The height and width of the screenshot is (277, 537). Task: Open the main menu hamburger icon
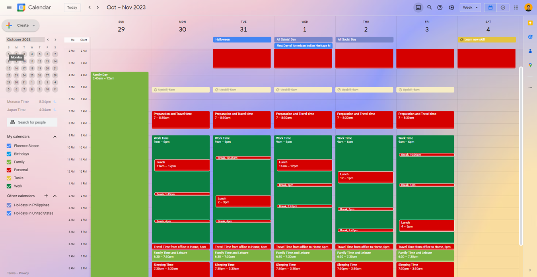[x=9, y=8]
